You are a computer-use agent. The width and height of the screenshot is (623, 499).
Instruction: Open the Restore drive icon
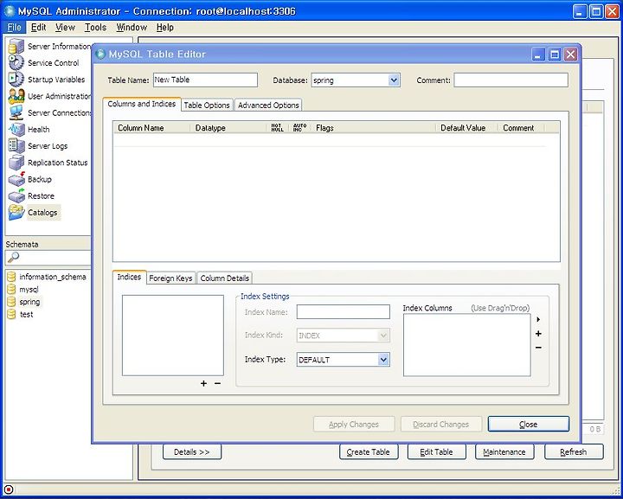16,195
